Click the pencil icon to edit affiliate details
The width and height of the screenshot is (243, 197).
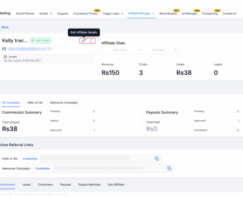[83, 40]
